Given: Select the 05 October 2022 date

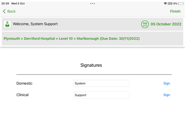Looking at the screenshot, I should [166, 24].
